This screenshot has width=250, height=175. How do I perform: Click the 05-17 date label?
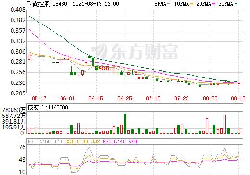click(x=39, y=98)
